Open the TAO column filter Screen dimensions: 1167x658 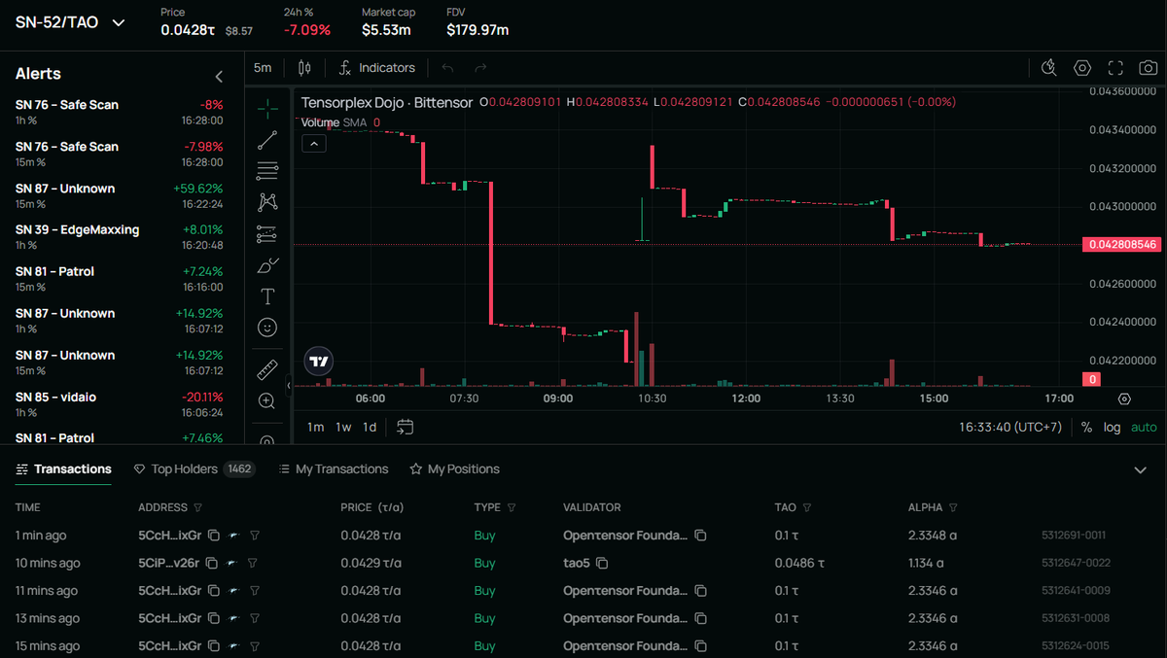pos(807,507)
